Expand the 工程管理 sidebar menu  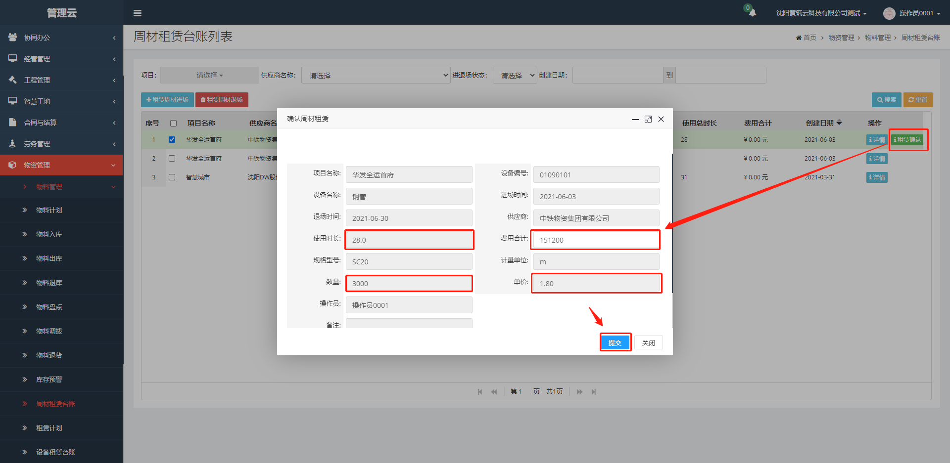coord(61,80)
